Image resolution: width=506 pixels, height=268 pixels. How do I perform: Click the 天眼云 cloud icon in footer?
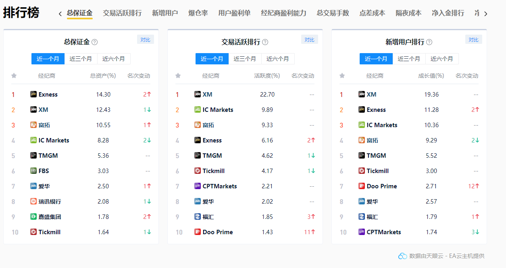click(403, 256)
